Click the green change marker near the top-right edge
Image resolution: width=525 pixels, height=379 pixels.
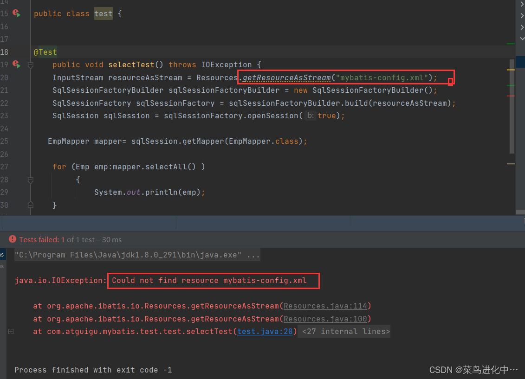point(511,44)
